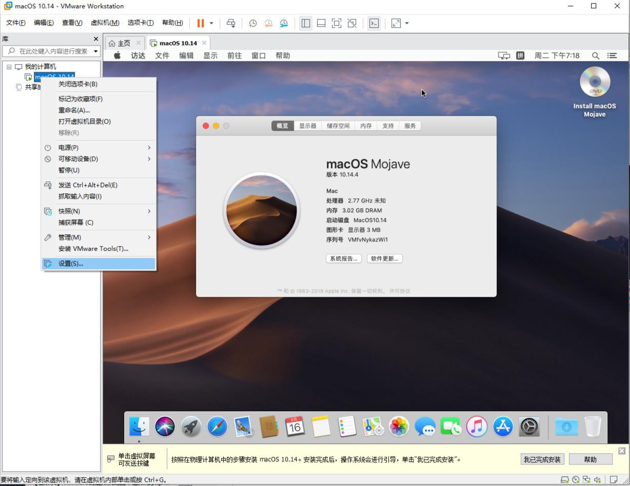Click the Install macOS Mojave disc icon
This screenshot has height=486, width=630.
pyautogui.click(x=595, y=82)
